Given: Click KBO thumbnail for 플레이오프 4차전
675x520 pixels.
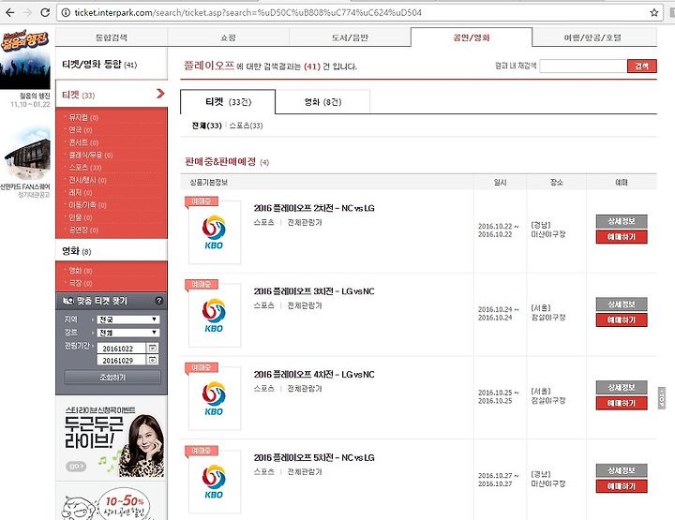Looking at the screenshot, I should [215, 398].
